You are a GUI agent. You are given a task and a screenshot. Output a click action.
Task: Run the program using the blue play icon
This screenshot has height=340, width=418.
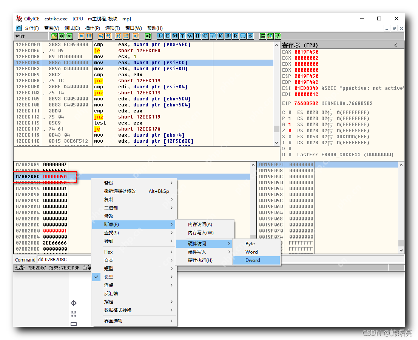[81, 36]
